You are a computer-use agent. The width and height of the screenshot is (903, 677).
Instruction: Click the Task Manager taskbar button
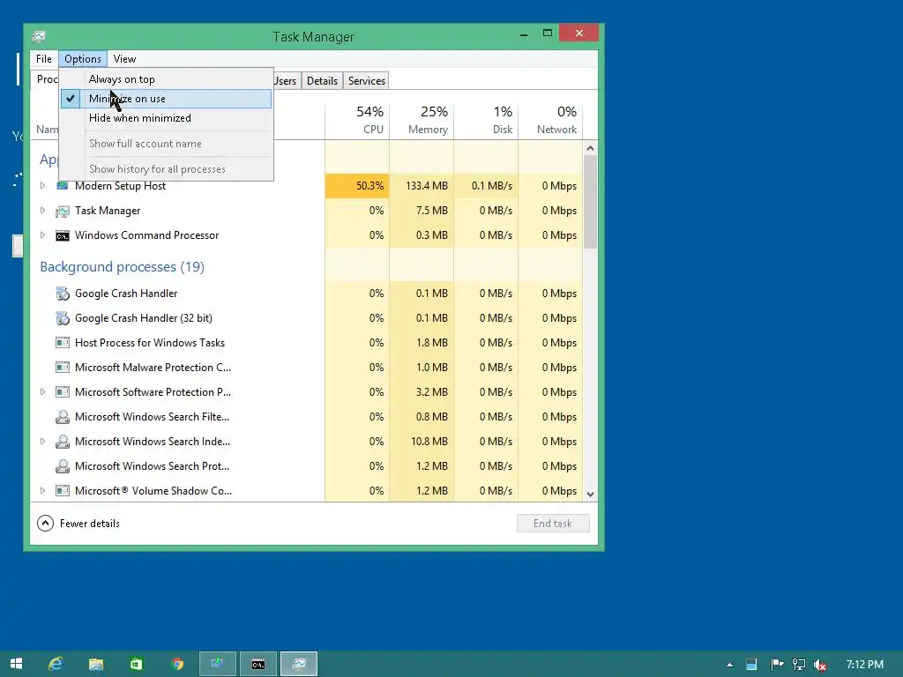(299, 664)
